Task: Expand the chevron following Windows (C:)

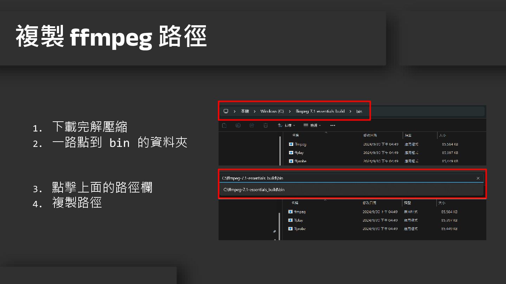Action: pyautogui.click(x=290, y=111)
